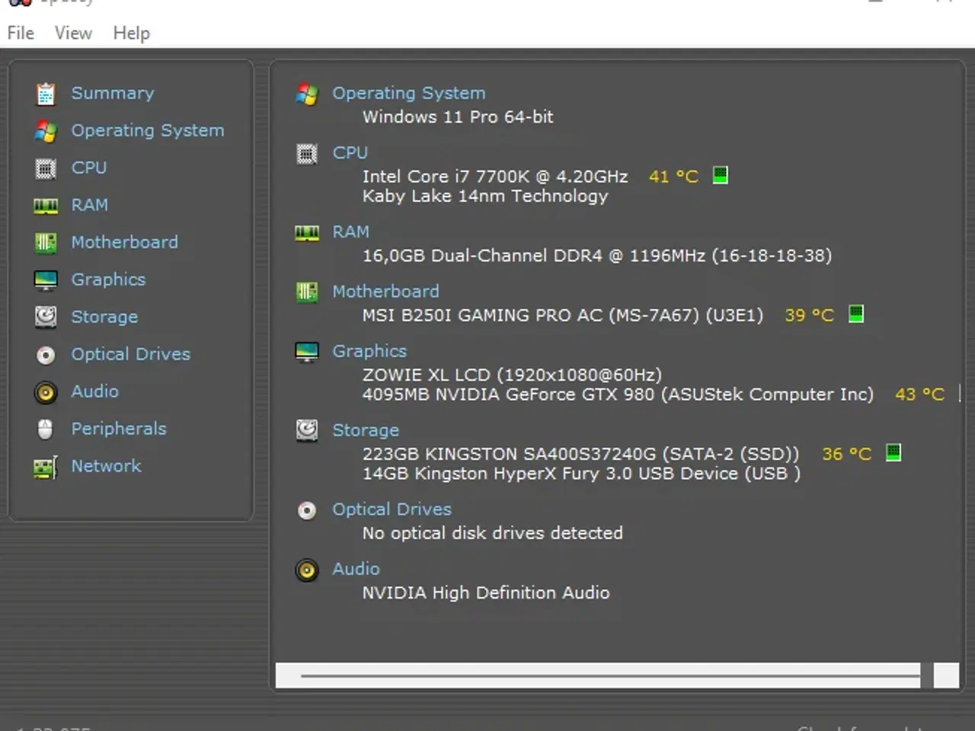
Task: Click the Storage drive icon in the sidebar
Action: point(46,317)
